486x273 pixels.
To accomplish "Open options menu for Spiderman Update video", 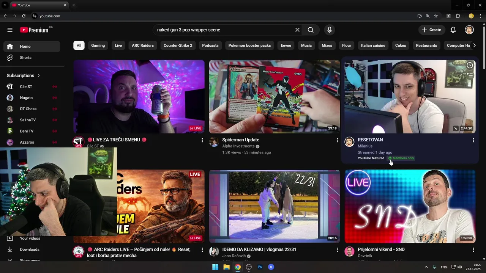I will coord(338,140).
